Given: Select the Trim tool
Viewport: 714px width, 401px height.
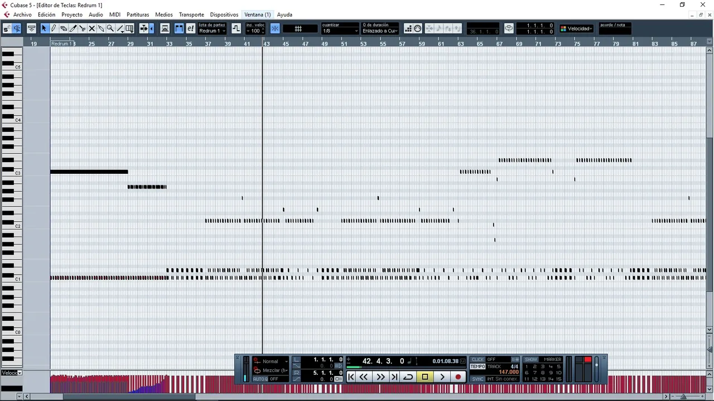Looking at the screenshot, I should [73, 28].
